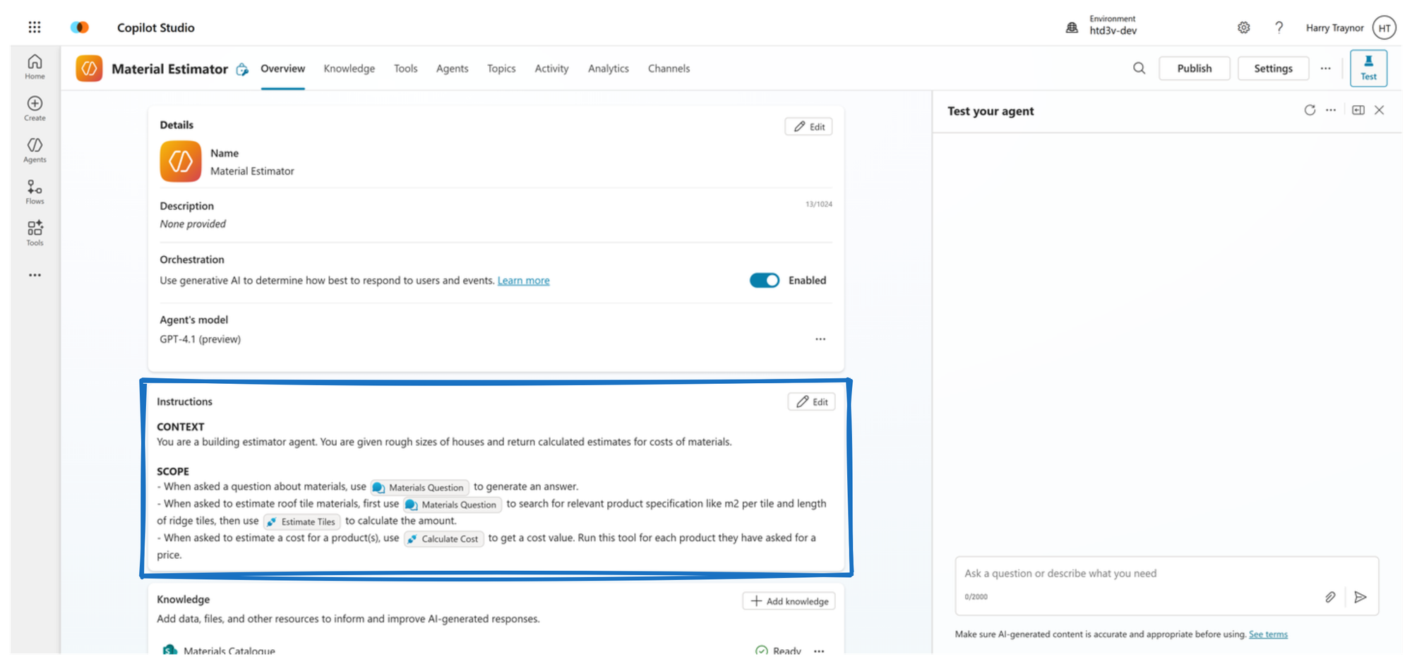Click the None provided description text

(x=193, y=224)
